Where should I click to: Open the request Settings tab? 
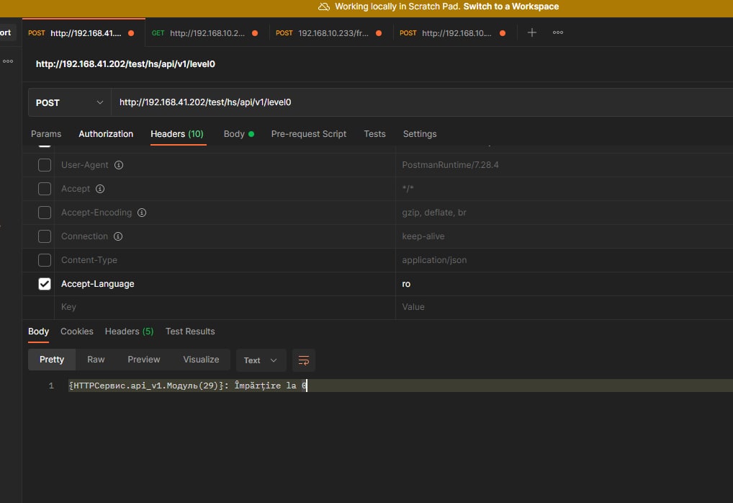[x=419, y=134]
